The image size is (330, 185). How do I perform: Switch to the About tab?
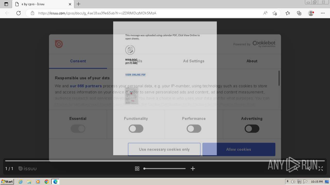point(252,61)
